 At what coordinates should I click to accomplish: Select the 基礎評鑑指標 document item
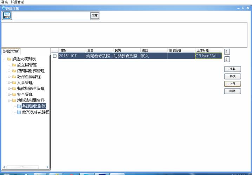34,106
